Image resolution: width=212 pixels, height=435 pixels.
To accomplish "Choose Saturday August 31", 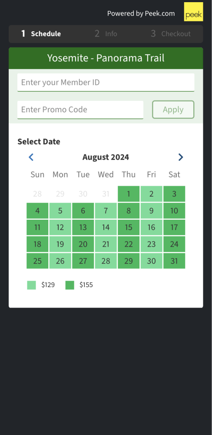I will tap(174, 261).
